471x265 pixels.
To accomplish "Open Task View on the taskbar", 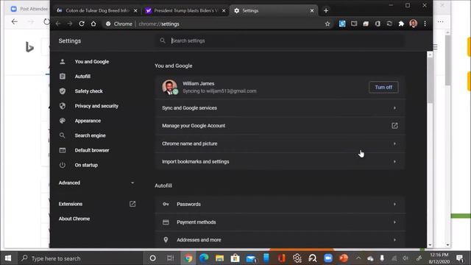I will pyautogui.click(x=170, y=258).
